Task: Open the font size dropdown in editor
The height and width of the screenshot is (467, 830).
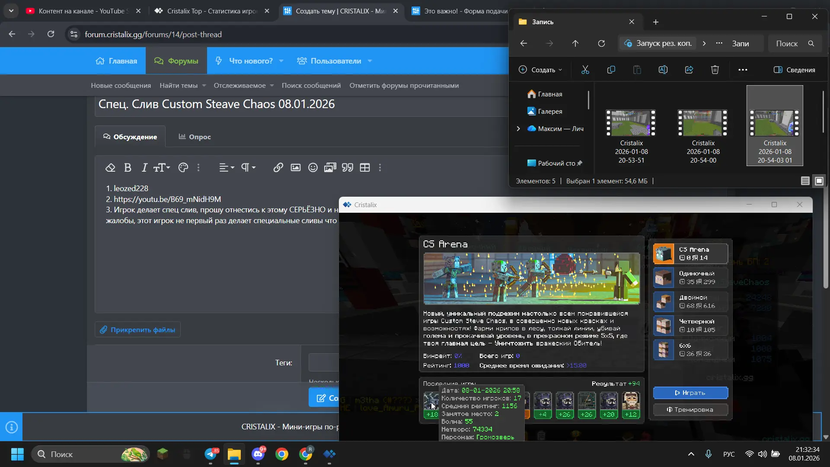Action: click(162, 168)
